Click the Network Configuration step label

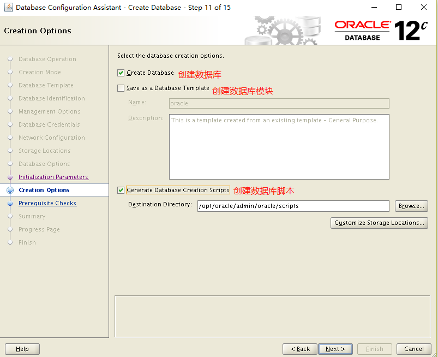coord(52,138)
